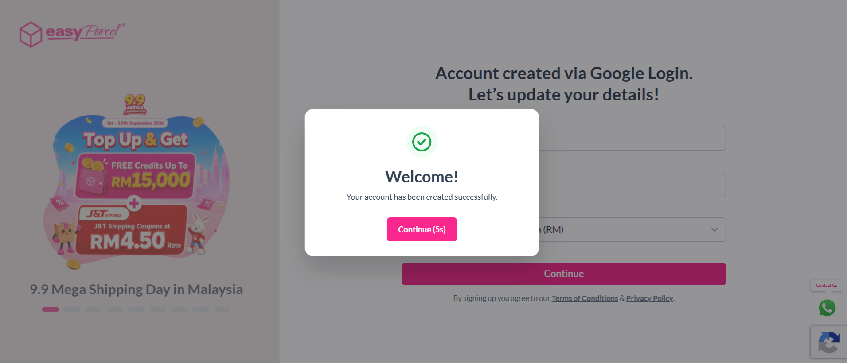Select the fifth carousel indicator dot
847x363 pixels.
tap(136, 309)
